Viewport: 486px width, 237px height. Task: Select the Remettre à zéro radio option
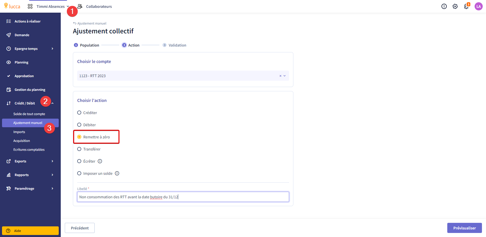pyautogui.click(x=79, y=137)
